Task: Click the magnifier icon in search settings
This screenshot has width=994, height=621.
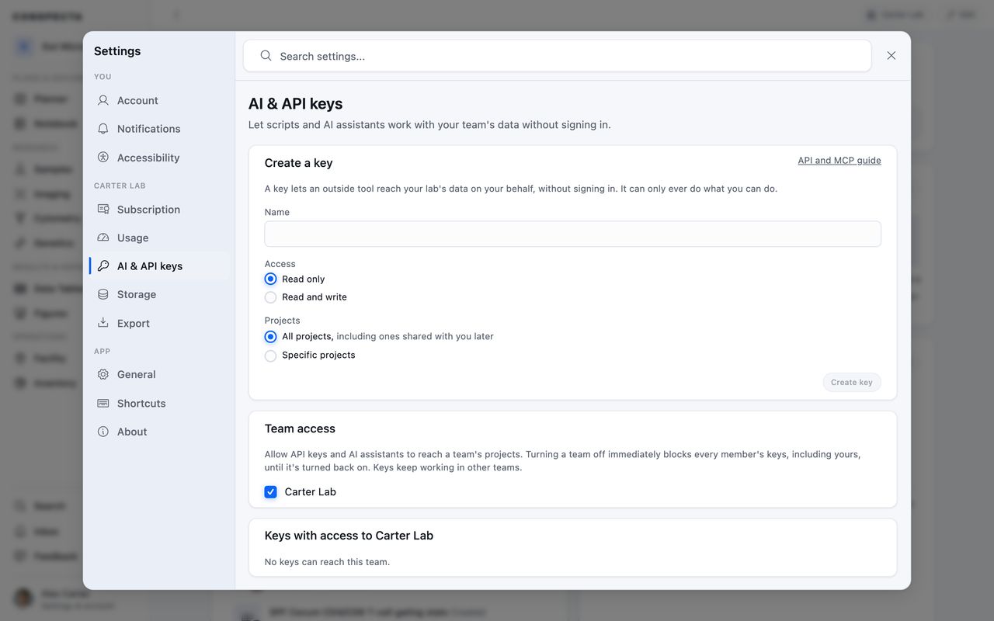Action: click(266, 56)
